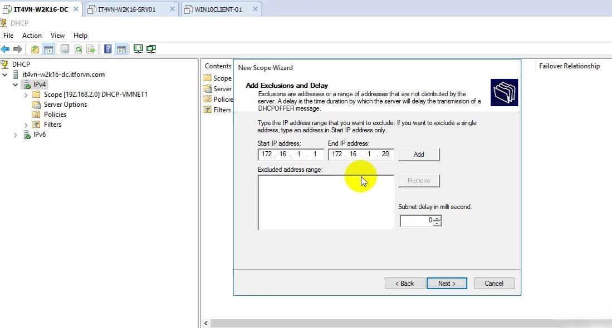612x328 pixels.
Task: Open Help via the blue question-mark icon
Action: [108, 49]
